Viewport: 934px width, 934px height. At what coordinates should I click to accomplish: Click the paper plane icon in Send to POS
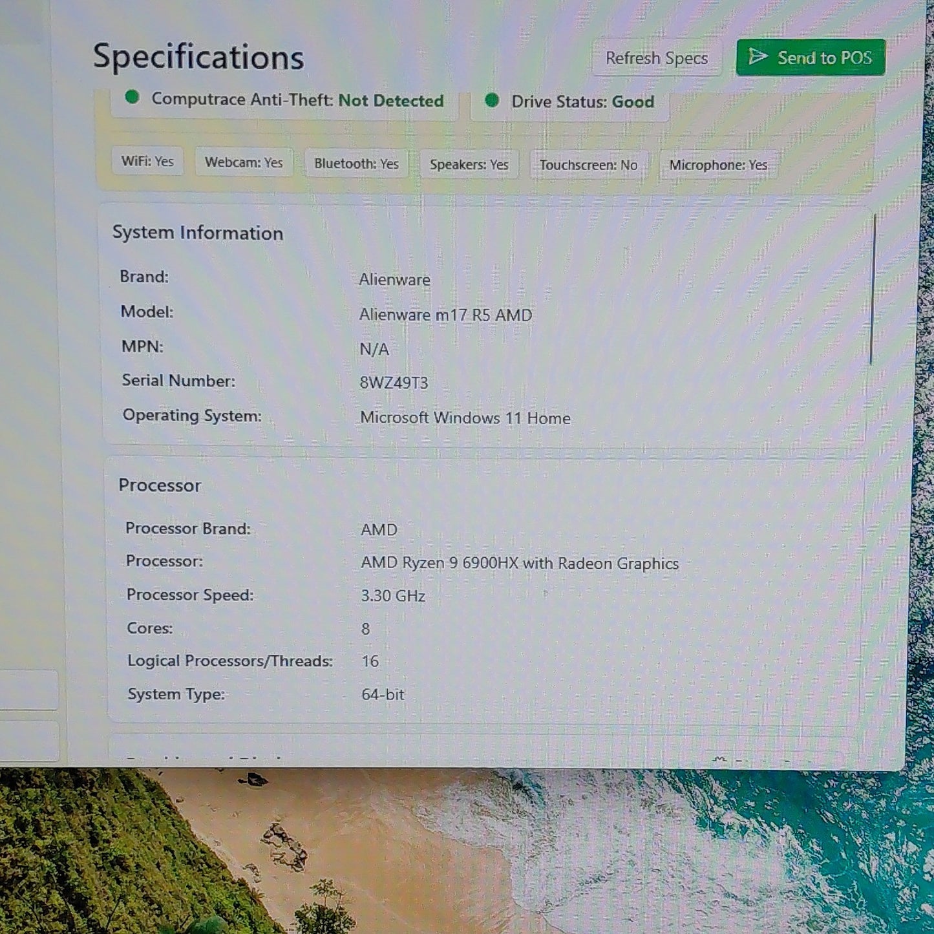(x=758, y=57)
